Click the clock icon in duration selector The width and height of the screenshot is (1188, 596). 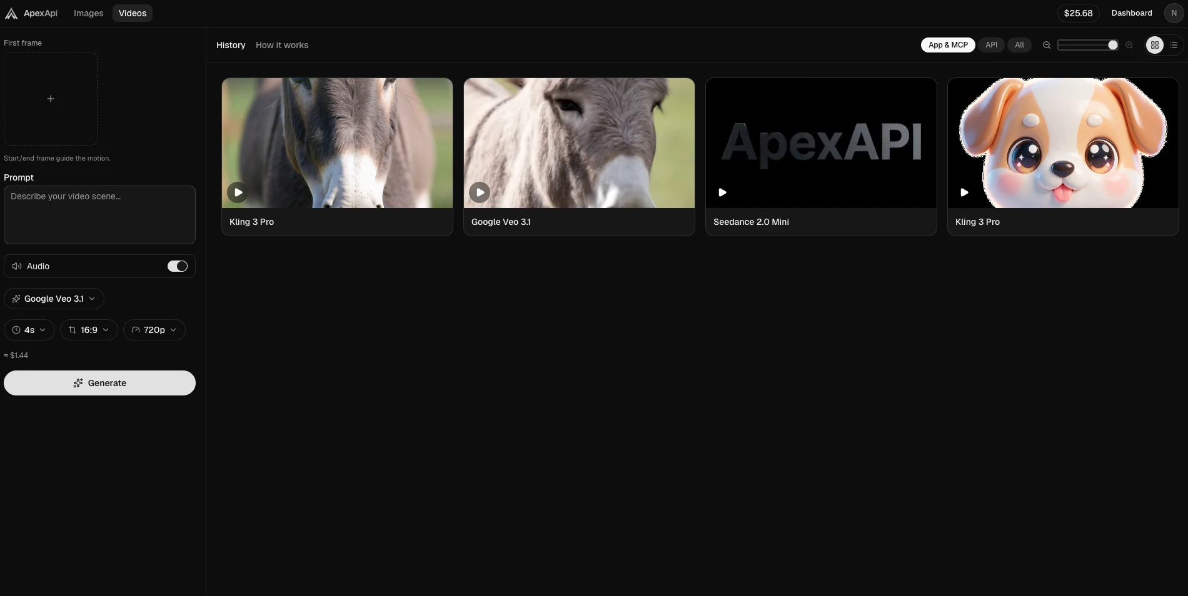pos(16,330)
